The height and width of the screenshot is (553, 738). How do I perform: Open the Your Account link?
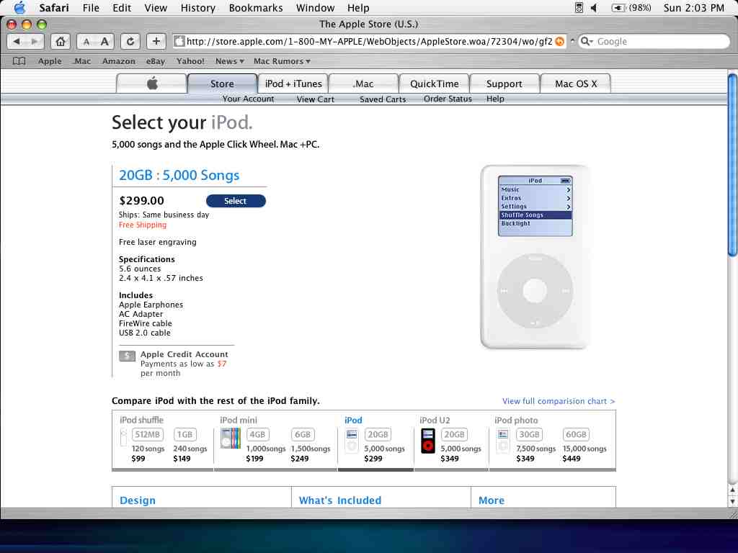pyautogui.click(x=248, y=99)
